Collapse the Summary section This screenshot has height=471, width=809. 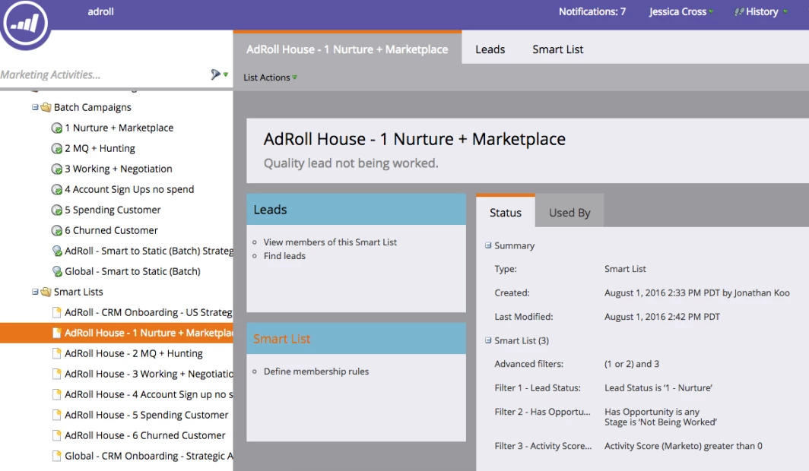point(487,245)
